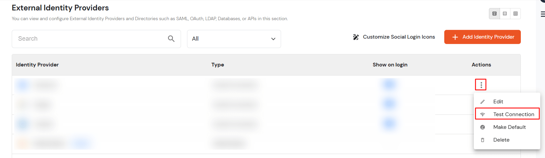Click the Identity Provider column header
Image resolution: width=545 pixels, height=158 pixels.
37,65
